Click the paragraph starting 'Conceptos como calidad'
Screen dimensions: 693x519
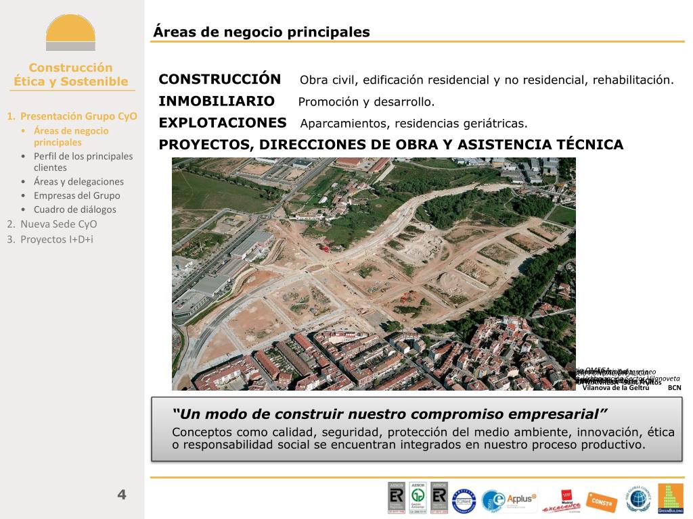[x=423, y=438]
